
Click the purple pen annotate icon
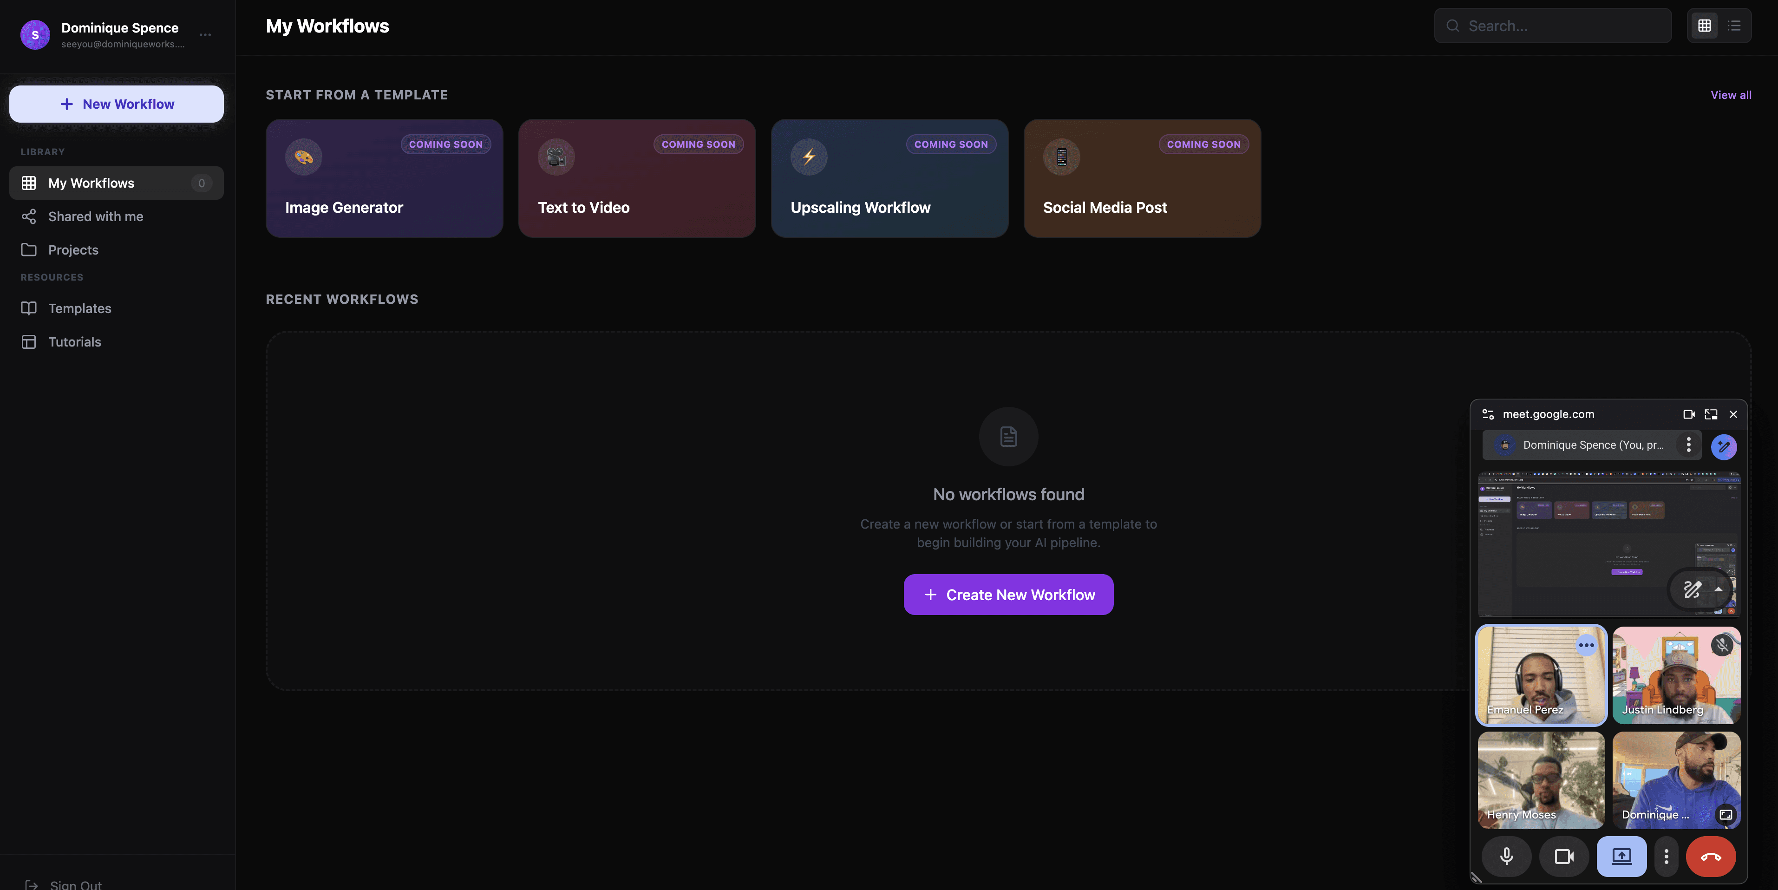pyautogui.click(x=1724, y=447)
